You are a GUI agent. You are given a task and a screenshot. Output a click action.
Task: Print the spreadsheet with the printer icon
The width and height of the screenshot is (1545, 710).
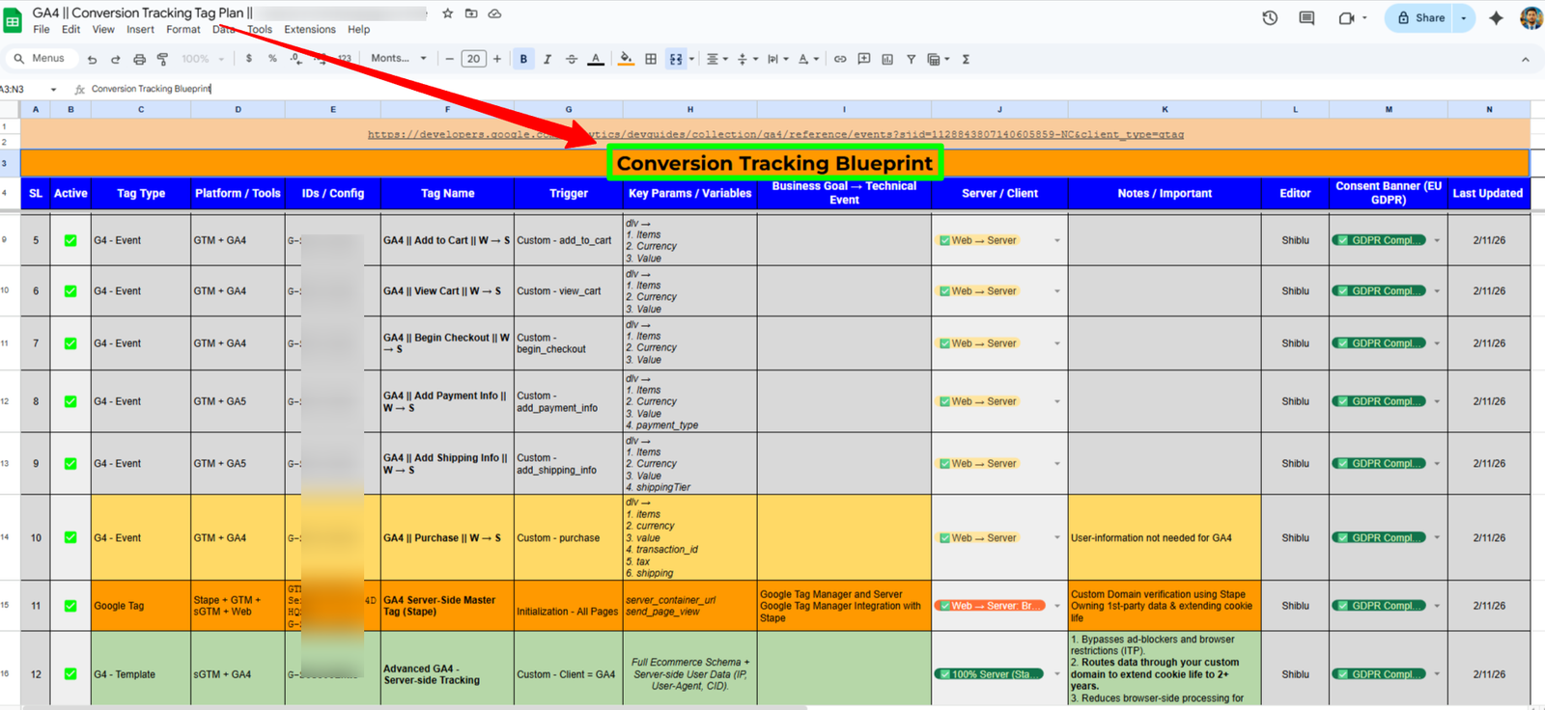139,59
